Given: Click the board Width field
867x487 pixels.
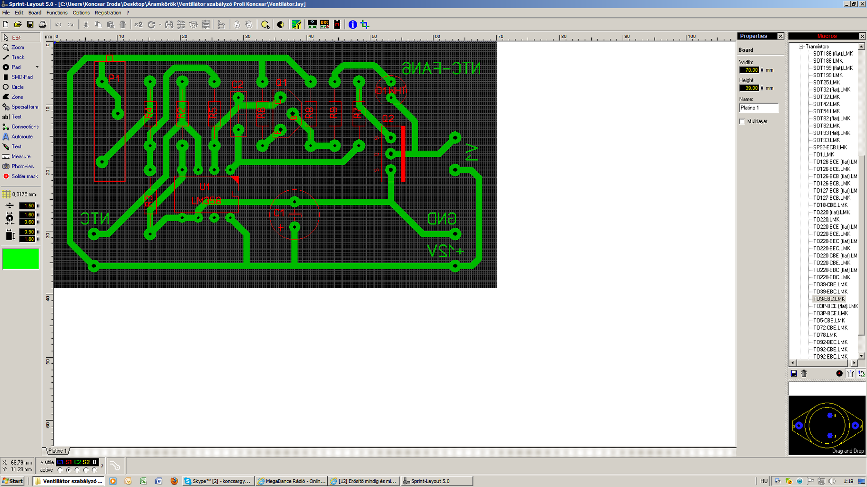Looking at the screenshot, I should point(749,70).
